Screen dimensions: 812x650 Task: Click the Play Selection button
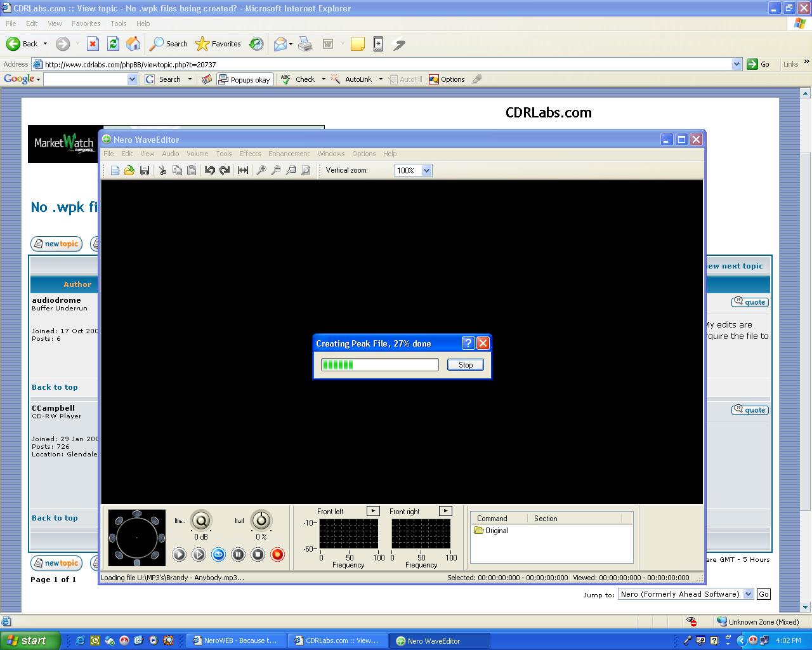pos(199,555)
